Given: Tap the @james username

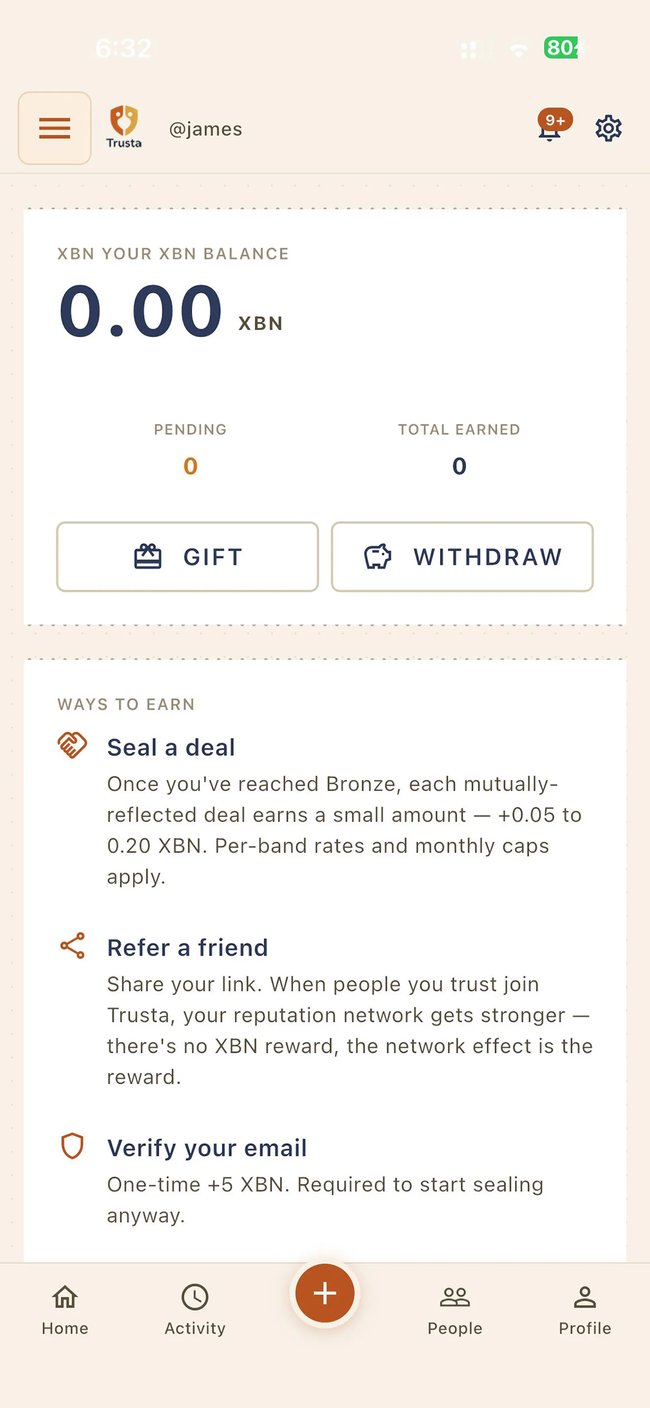Looking at the screenshot, I should click(206, 129).
